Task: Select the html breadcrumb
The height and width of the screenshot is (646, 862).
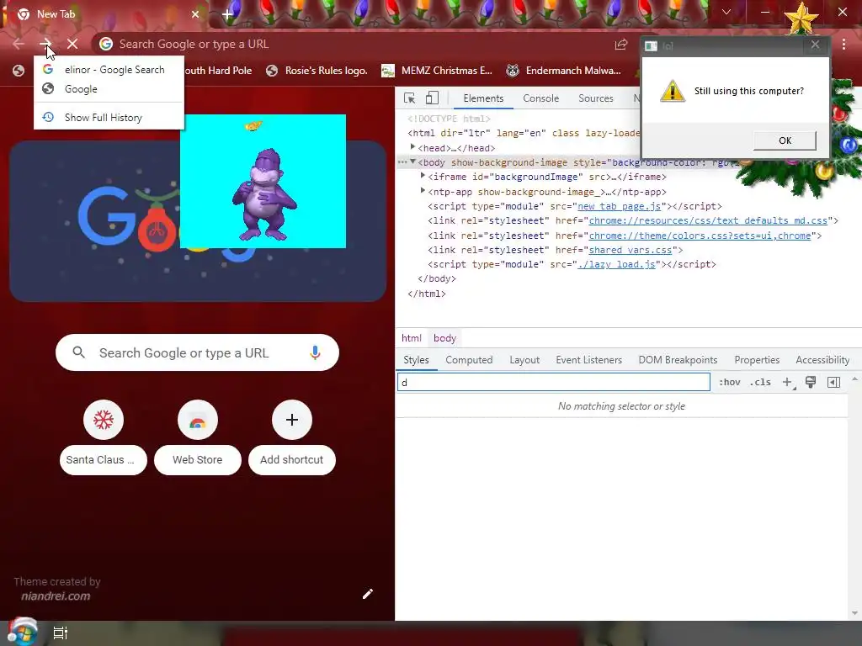Action: pyautogui.click(x=411, y=338)
